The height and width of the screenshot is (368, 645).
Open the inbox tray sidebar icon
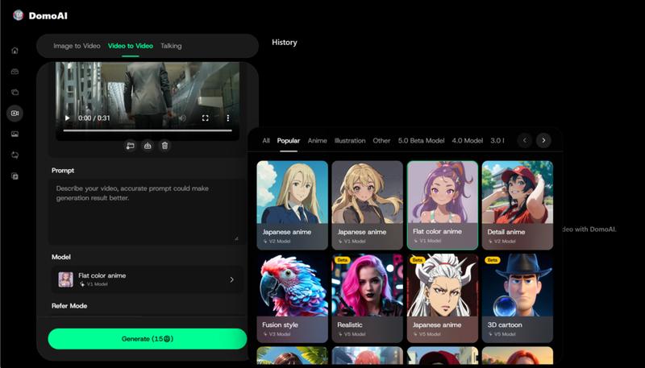click(15, 72)
